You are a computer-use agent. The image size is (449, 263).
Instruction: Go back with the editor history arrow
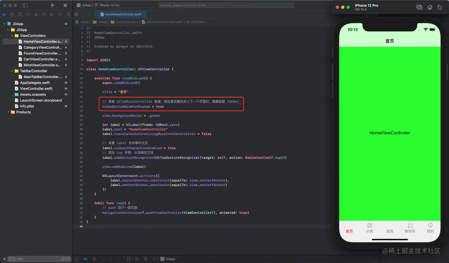[x=83, y=14]
